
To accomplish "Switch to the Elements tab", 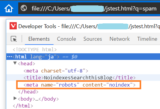I will click(39, 39).
